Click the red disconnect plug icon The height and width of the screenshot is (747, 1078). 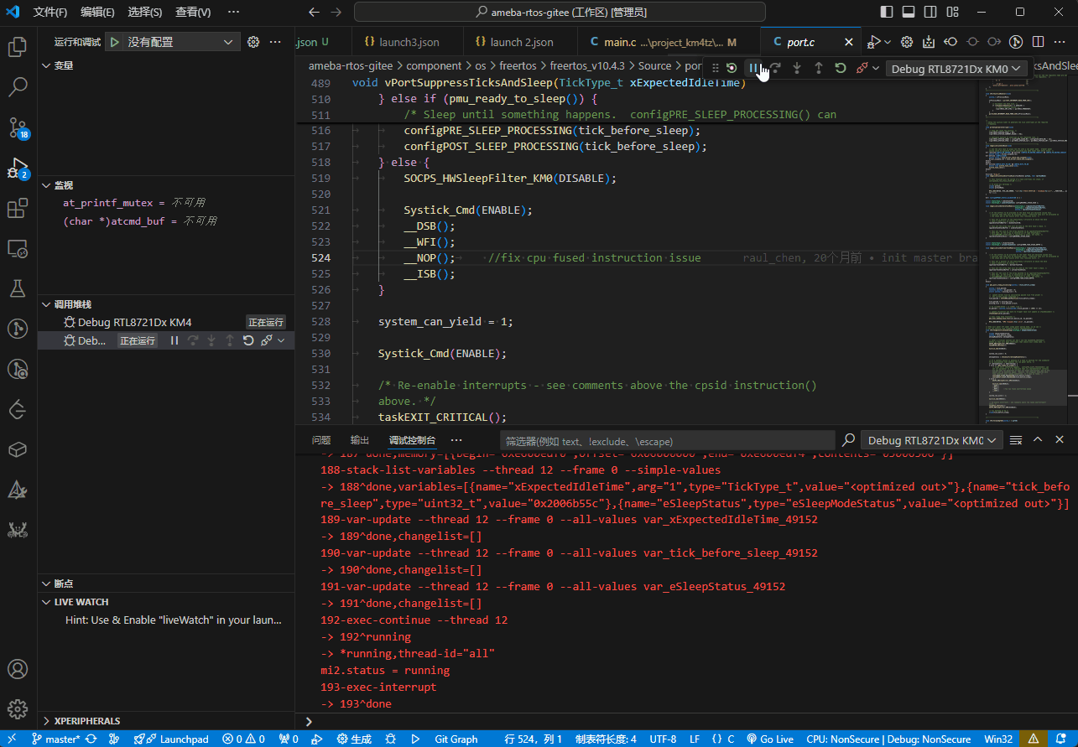point(862,68)
